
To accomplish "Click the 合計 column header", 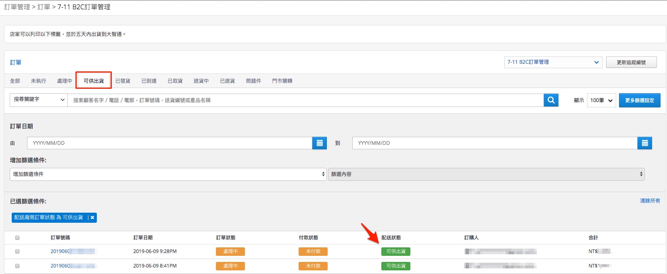I will click(593, 238).
